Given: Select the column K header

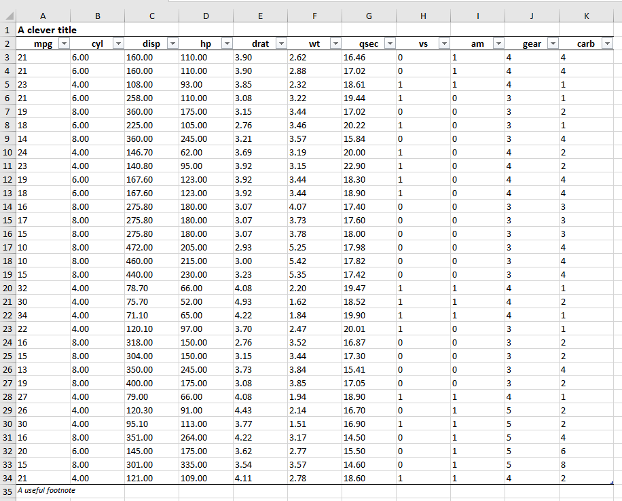Looking at the screenshot, I should (586, 16).
